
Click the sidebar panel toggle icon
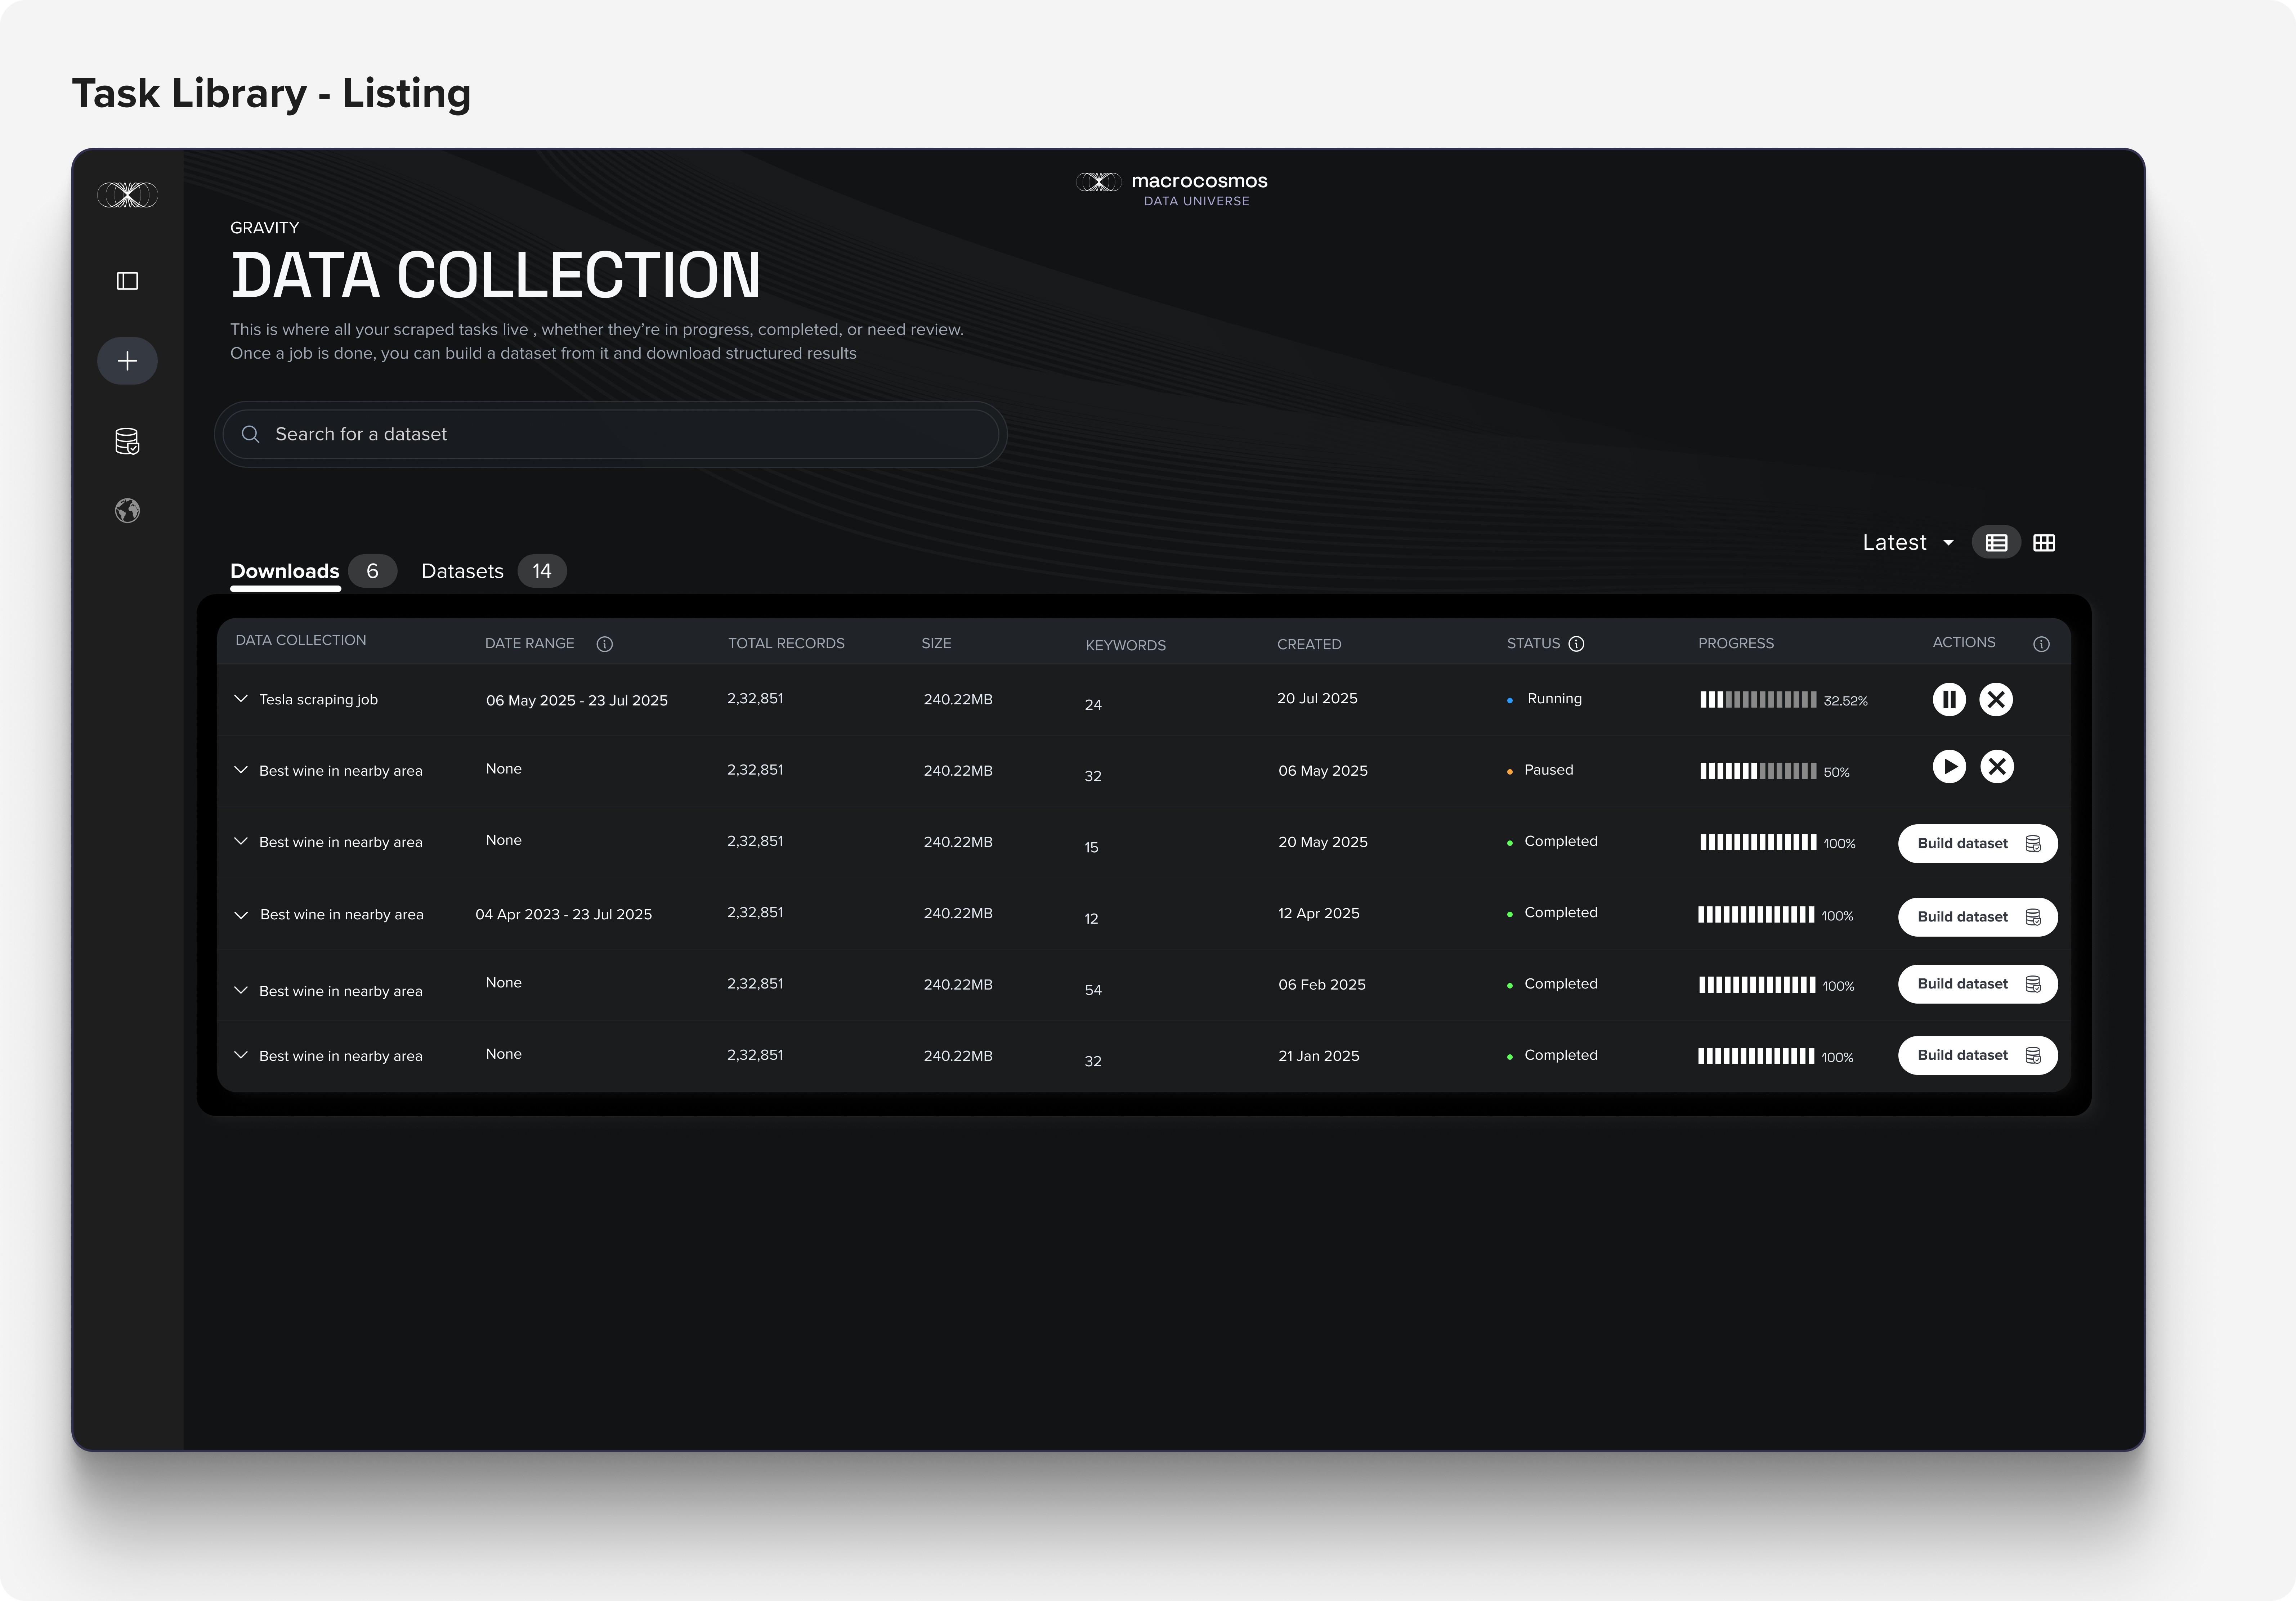(x=127, y=281)
